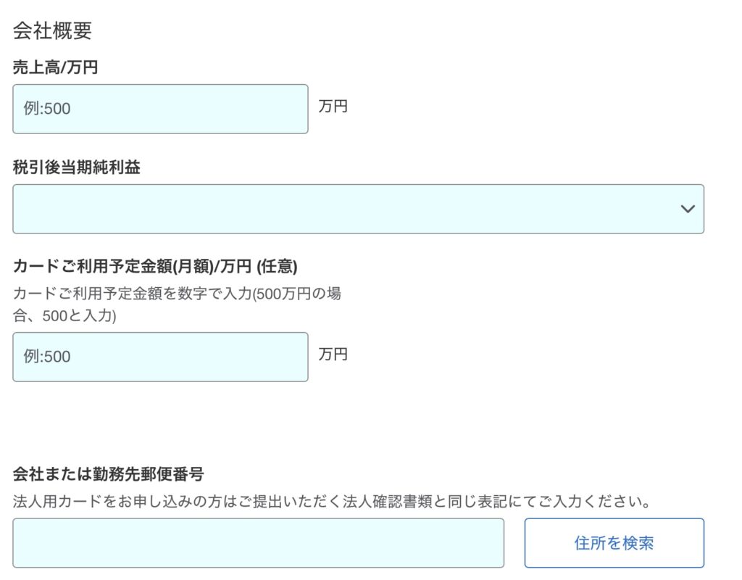The width and height of the screenshot is (742, 580).
Task: Click 万円 unit beside the 売上高 field
Action: coord(333,107)
